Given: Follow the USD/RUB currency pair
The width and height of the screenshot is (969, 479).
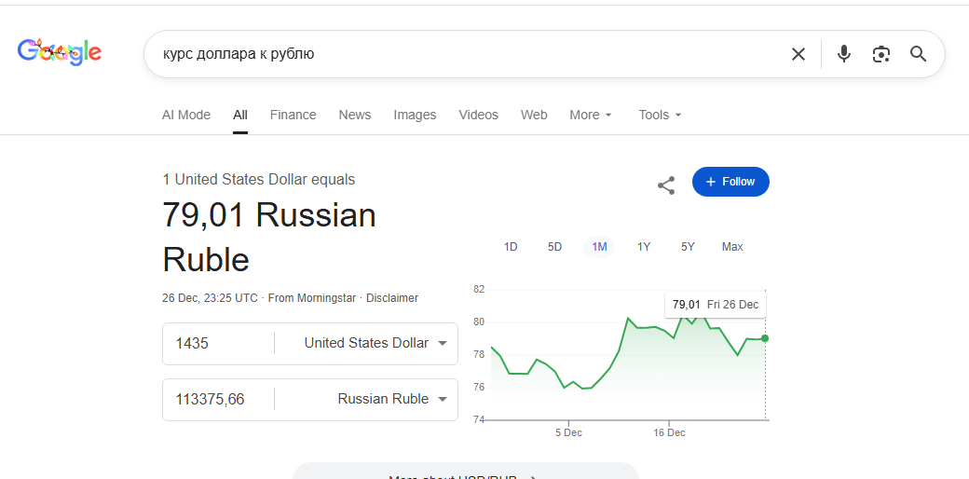Looking at the screenshot, I should coord(730,182).
